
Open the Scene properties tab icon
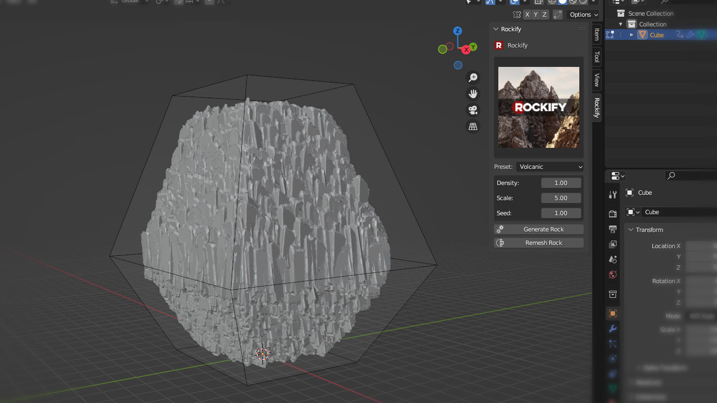point(612,259)
